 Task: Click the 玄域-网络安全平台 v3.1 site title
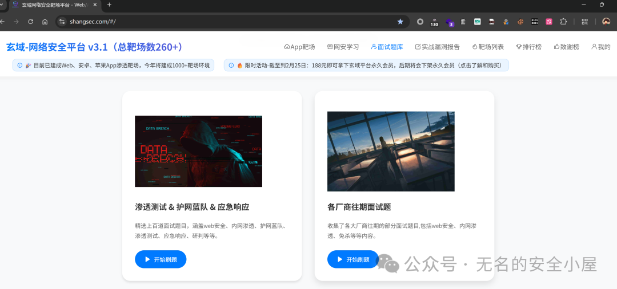[x=94, y=47]
